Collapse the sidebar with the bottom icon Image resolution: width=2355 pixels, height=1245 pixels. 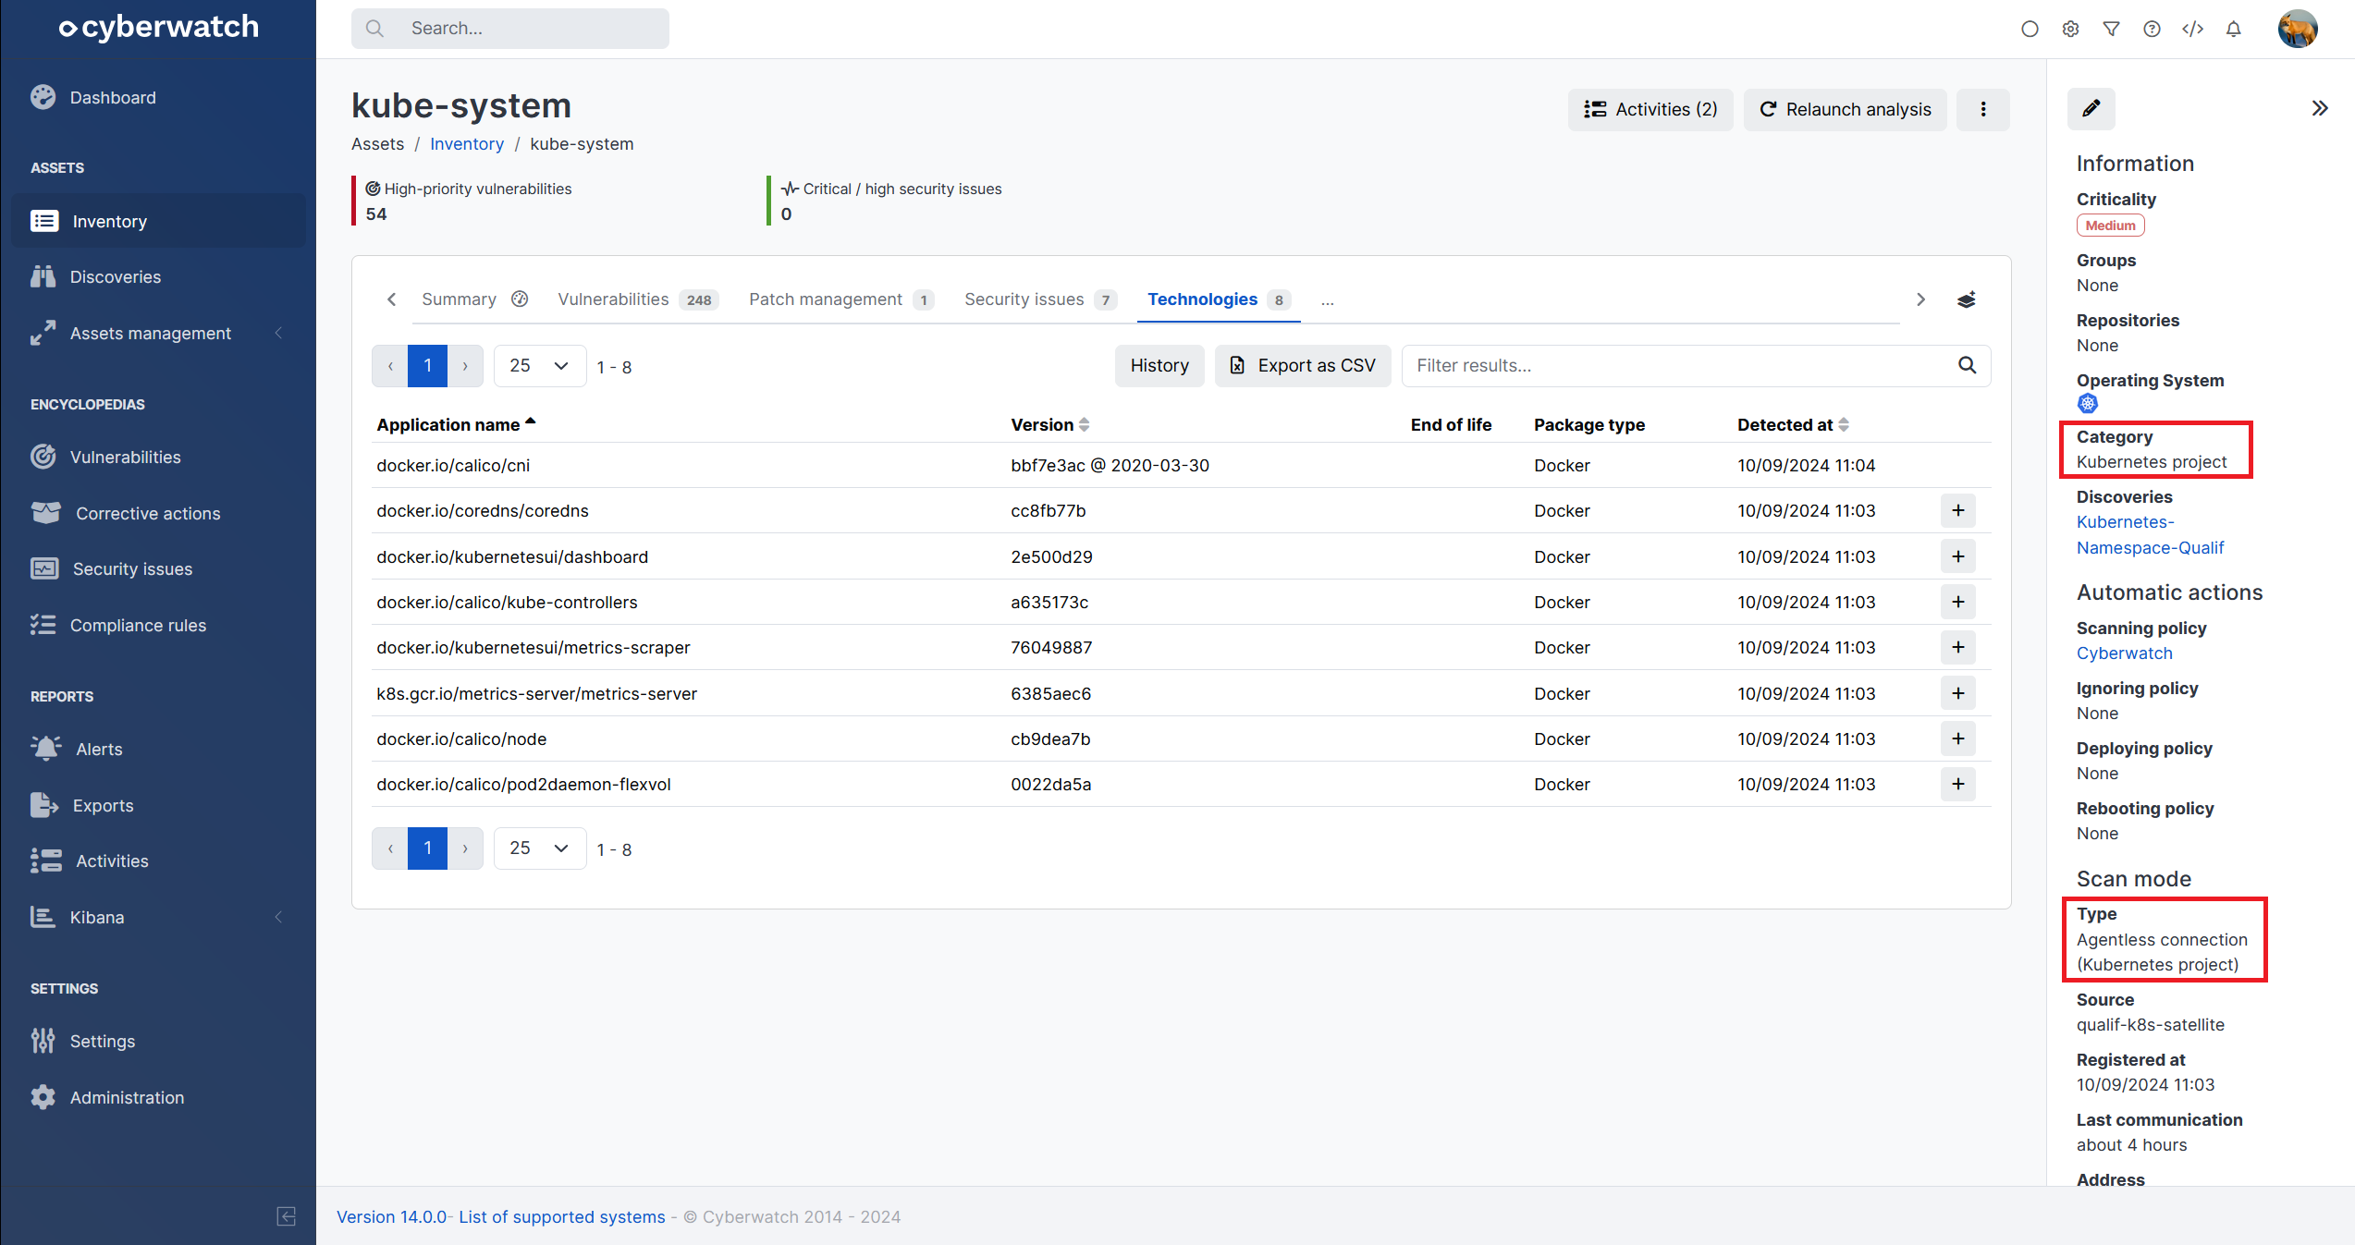pos(287,1215)
